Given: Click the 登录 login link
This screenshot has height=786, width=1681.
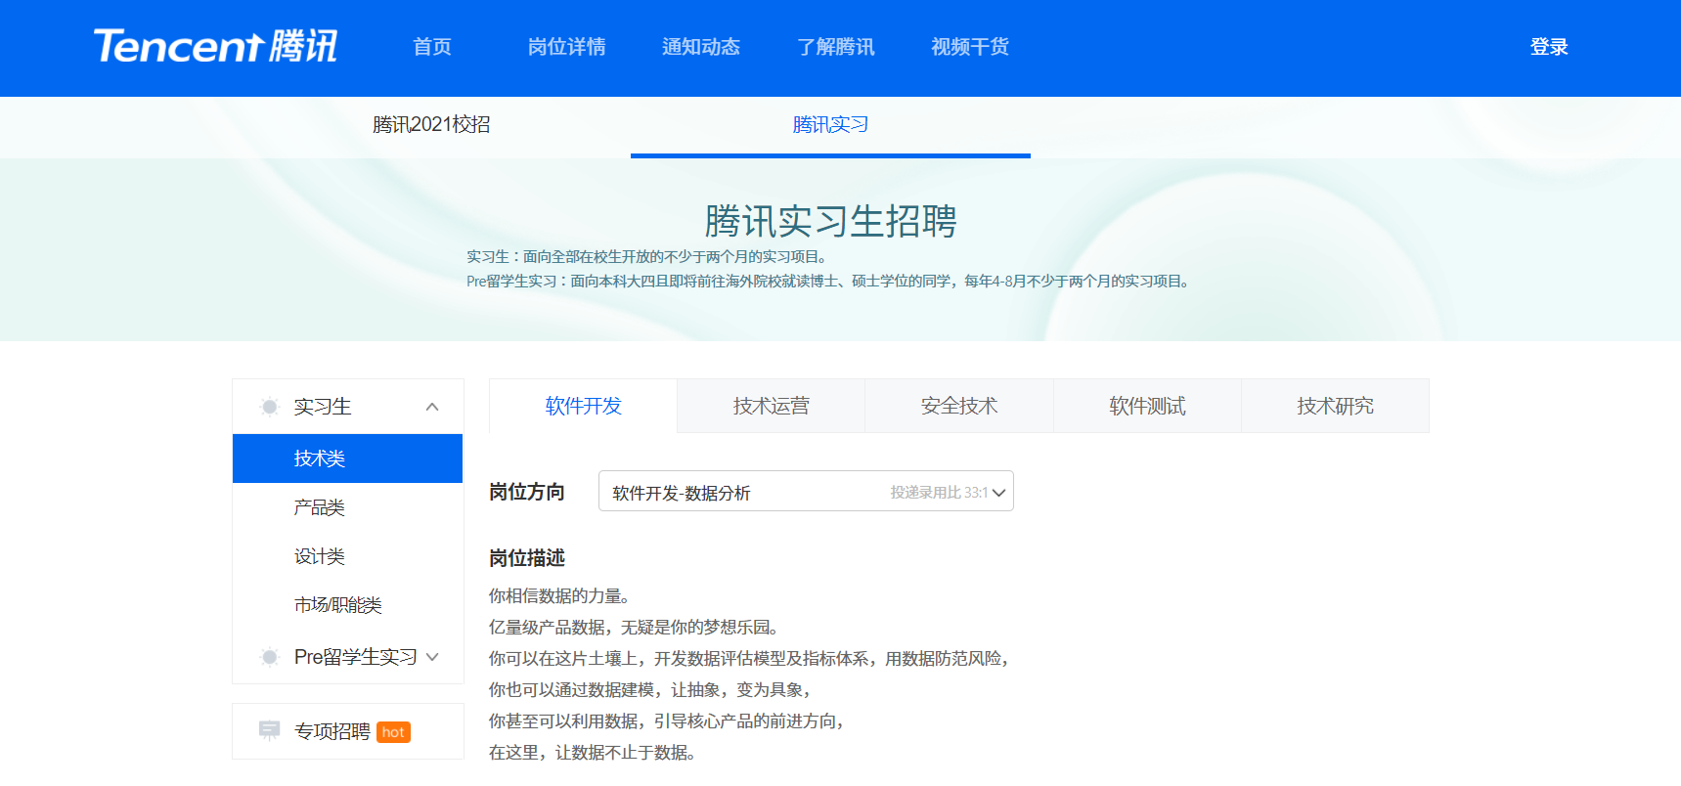Looking at the screenshot, I should (x=1549, y=47).
